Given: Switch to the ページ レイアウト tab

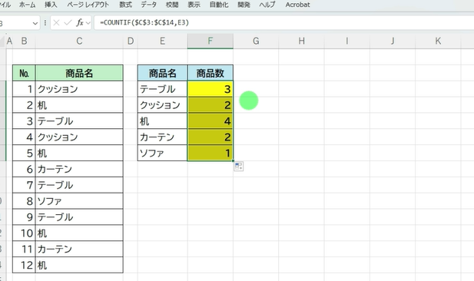Looking at the screenshot, I should point(88,5).
